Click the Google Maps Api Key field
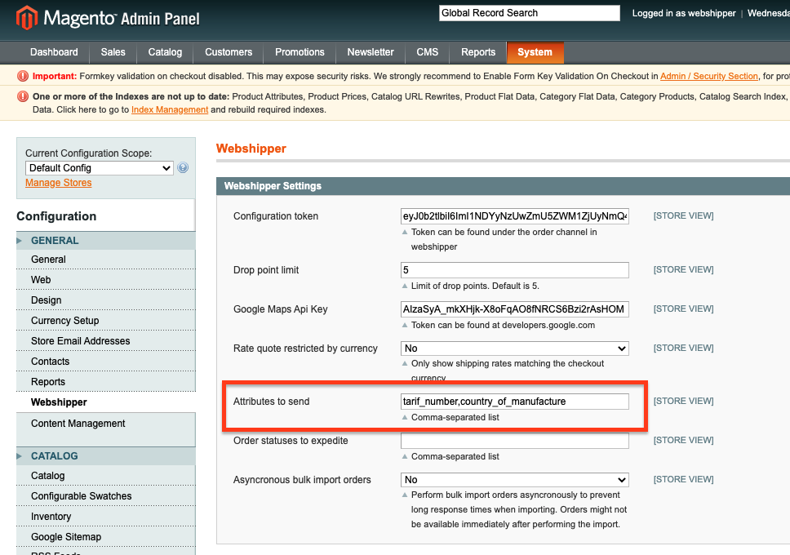790x555 pixels. coord(514,309)
